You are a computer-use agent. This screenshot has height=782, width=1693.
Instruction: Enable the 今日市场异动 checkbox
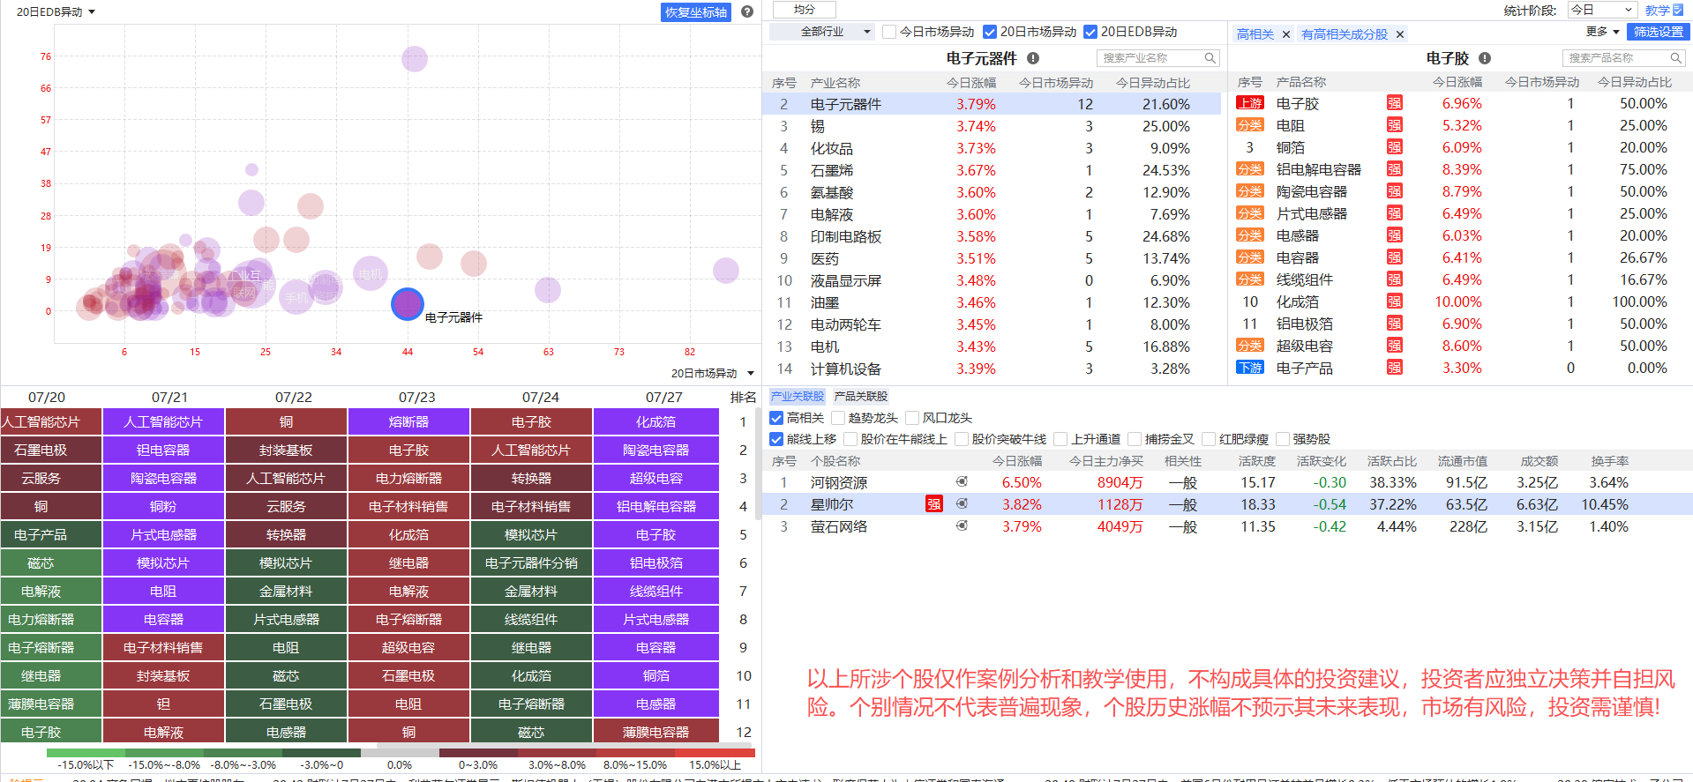pos(889,32)
